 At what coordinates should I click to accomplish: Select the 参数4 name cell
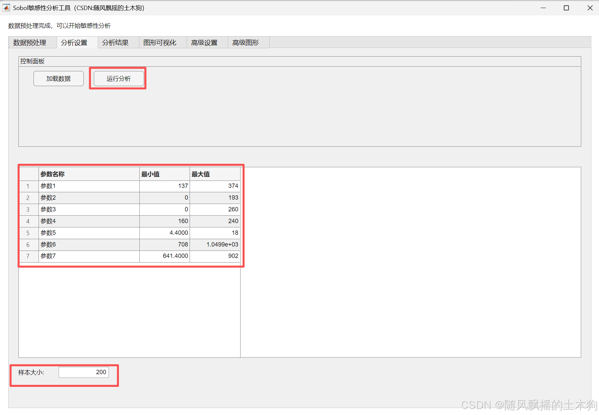(89, 221)
